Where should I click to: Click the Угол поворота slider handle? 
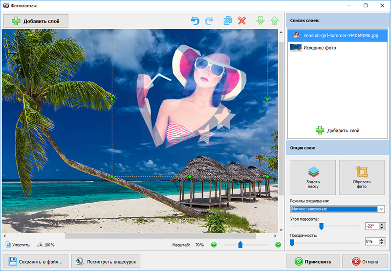coord(321,226)
